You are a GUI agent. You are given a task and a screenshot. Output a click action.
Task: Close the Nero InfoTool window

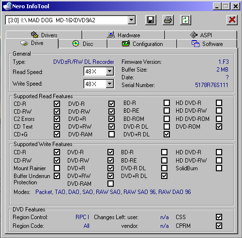pos(236,6)
